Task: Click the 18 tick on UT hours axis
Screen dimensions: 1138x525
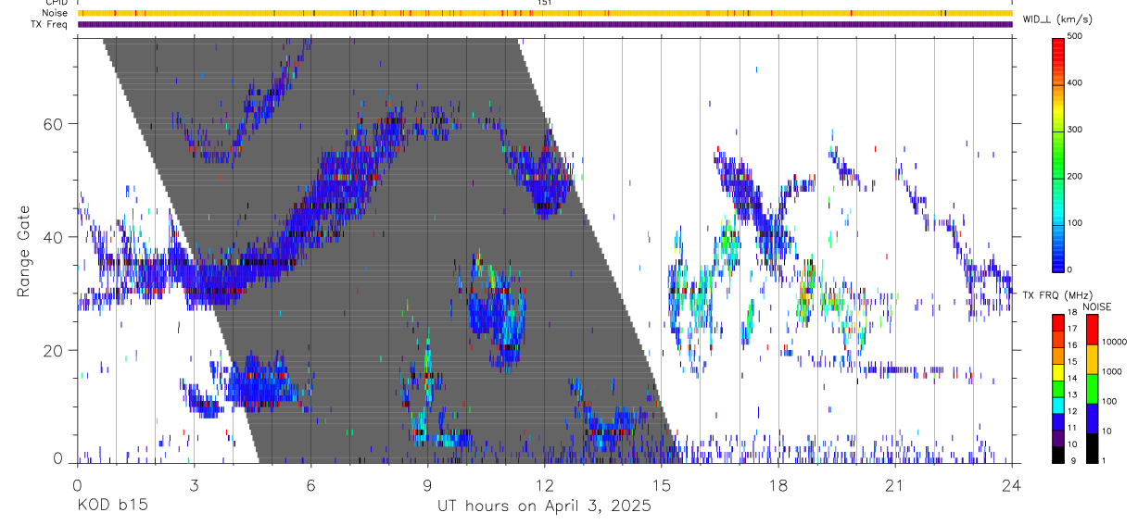Action: click(778, 485)
